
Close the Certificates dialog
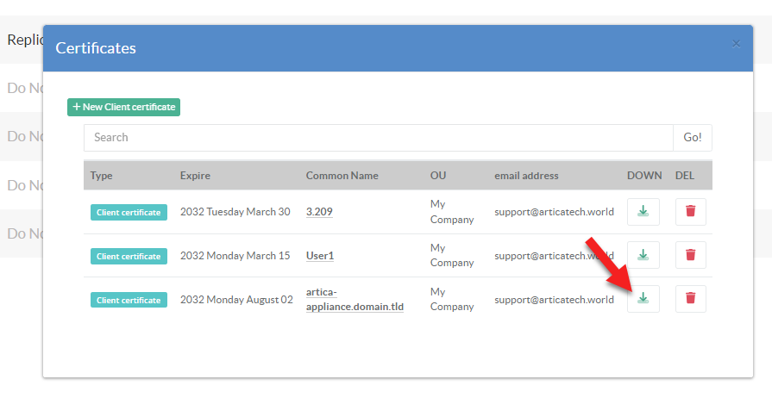tap(736, 43)
